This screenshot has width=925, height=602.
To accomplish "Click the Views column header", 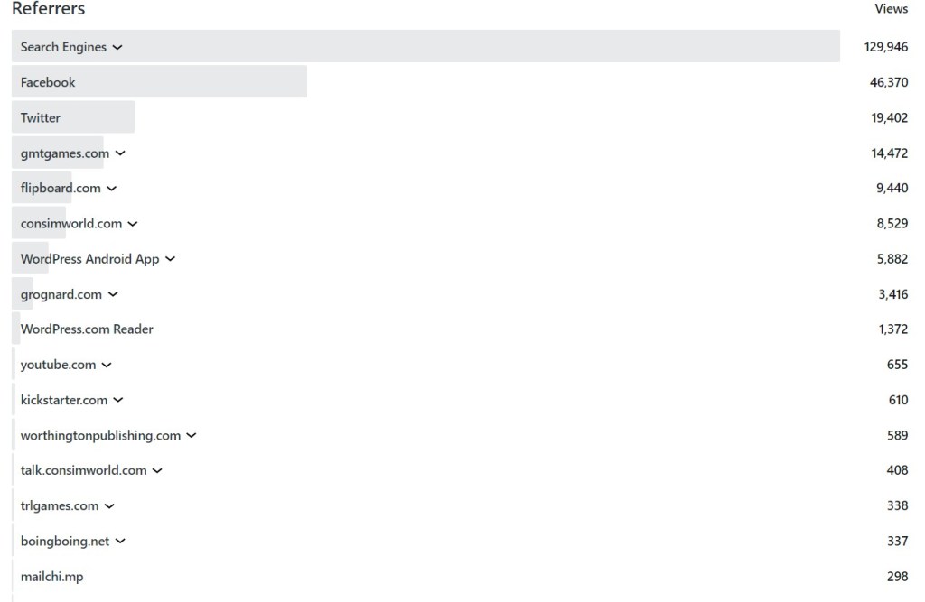I will [x=891, y=9].
